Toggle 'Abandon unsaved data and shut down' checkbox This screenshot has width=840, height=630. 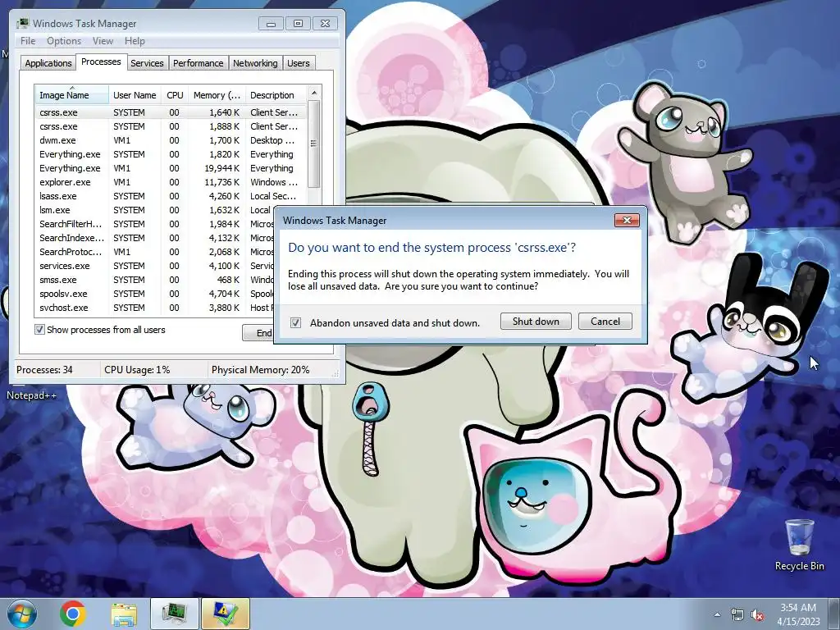[295, 323]
